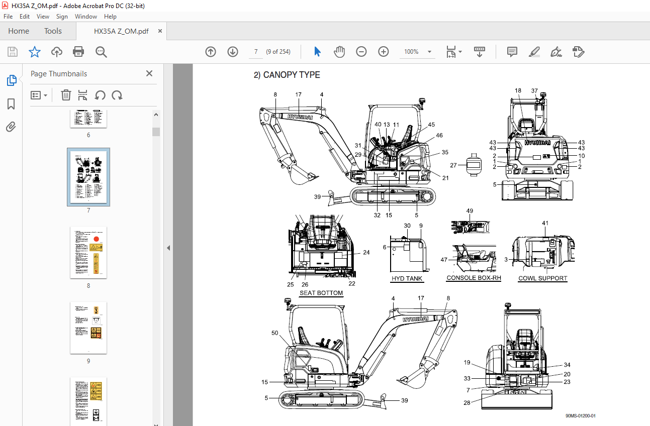650x426 pixels.
Task: Open Find text with the magnifier icon
Action: (x=101, y=52)
